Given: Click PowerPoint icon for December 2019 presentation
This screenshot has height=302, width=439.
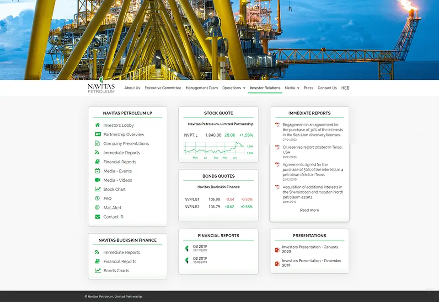Looking at the screenshot, I should (277, 264).
